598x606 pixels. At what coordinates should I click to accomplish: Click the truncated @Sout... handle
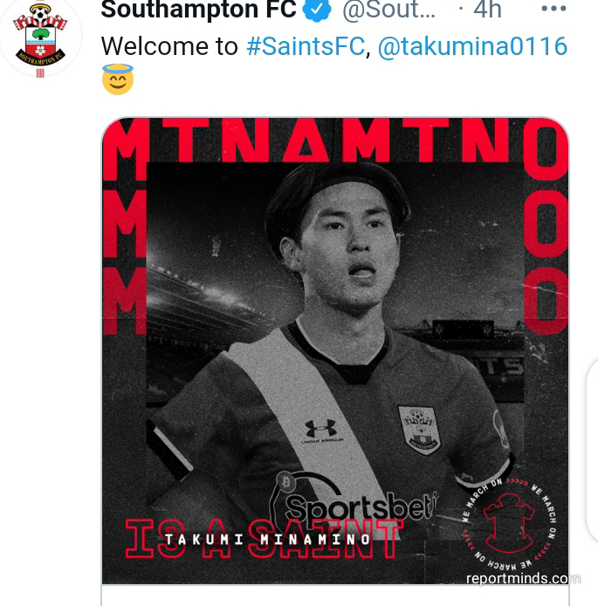point(389,10)
